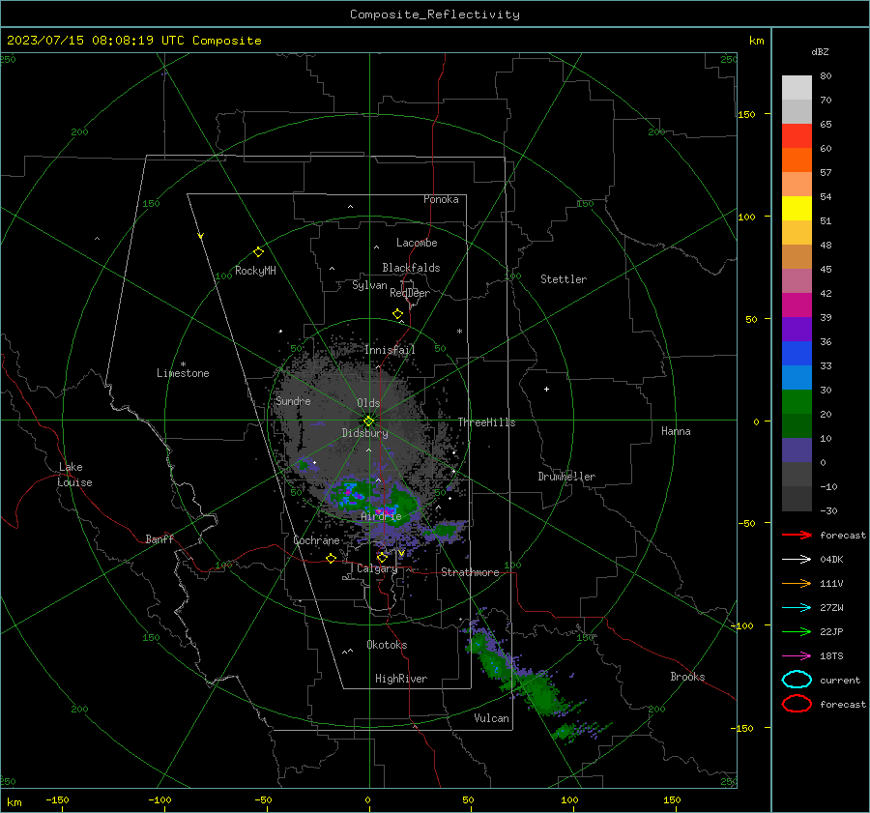Click the green 30 dBZ color swatch
Image resolution: width=870 pixels, height=813 pixels.
tap(797, 401)
